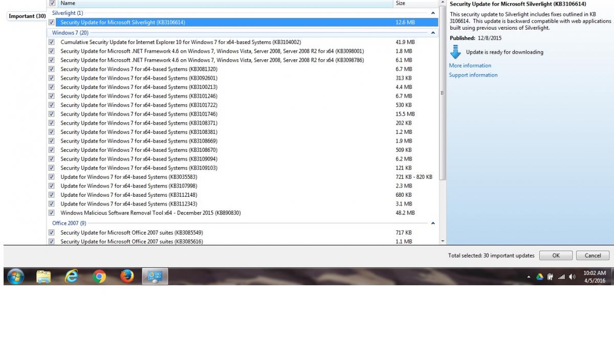Viewport: 614px width, 345px height.
Task: Click the update list scrollbar thumb
Action: point(443,94)
